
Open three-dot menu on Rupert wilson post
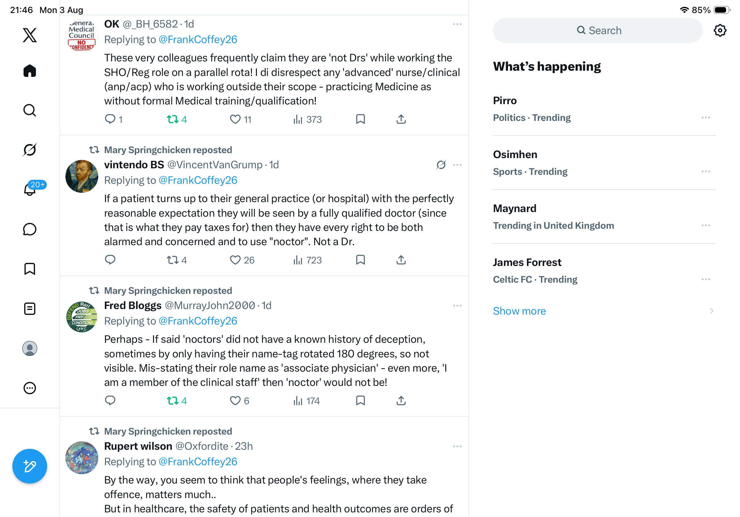pos(457,446)
